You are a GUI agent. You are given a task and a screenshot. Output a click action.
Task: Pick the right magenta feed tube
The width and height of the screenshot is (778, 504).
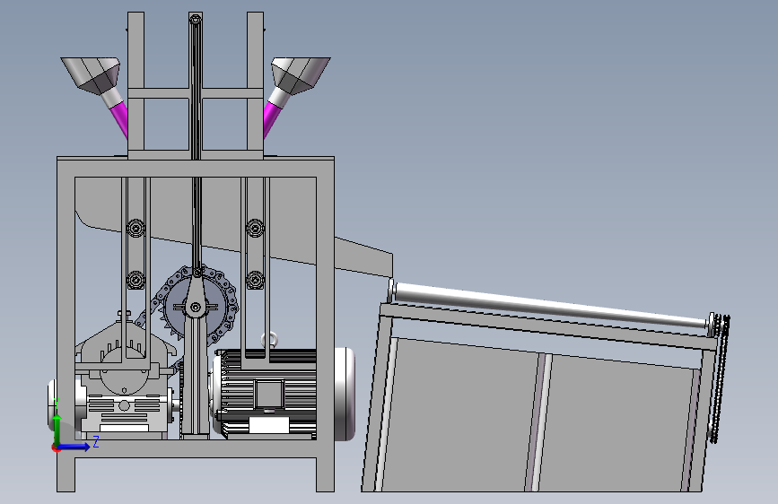coord(271,119)
